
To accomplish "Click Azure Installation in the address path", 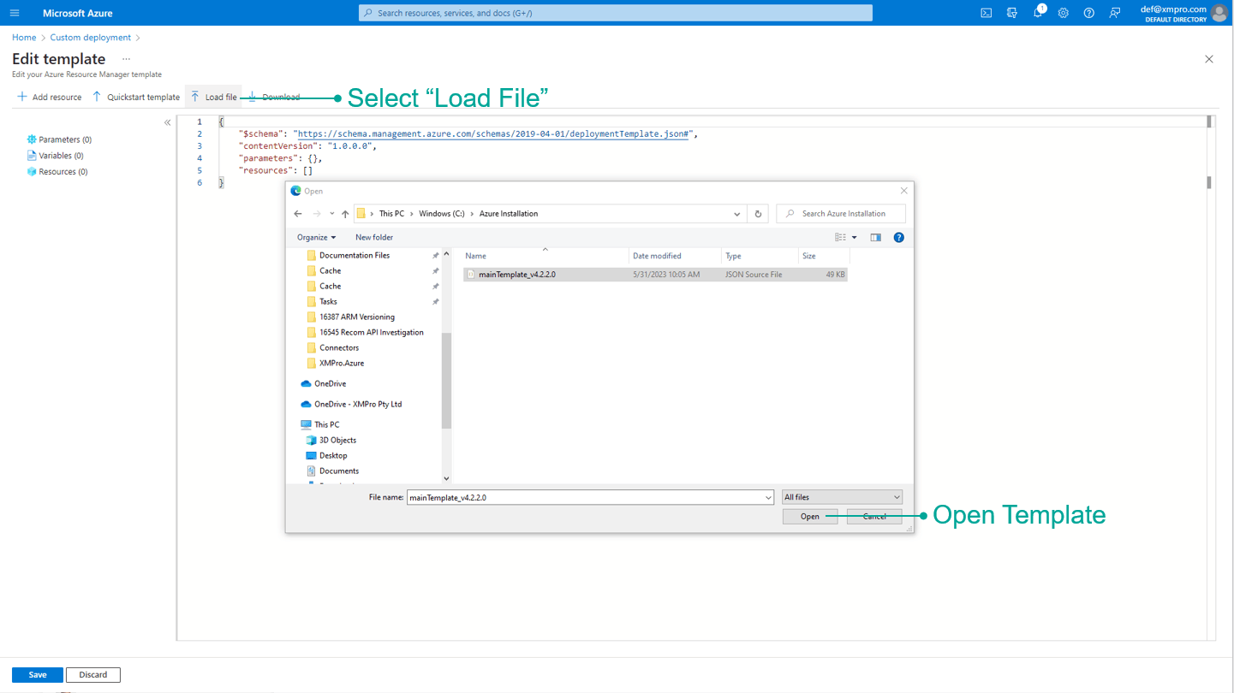I will click(x=509, y=214).
